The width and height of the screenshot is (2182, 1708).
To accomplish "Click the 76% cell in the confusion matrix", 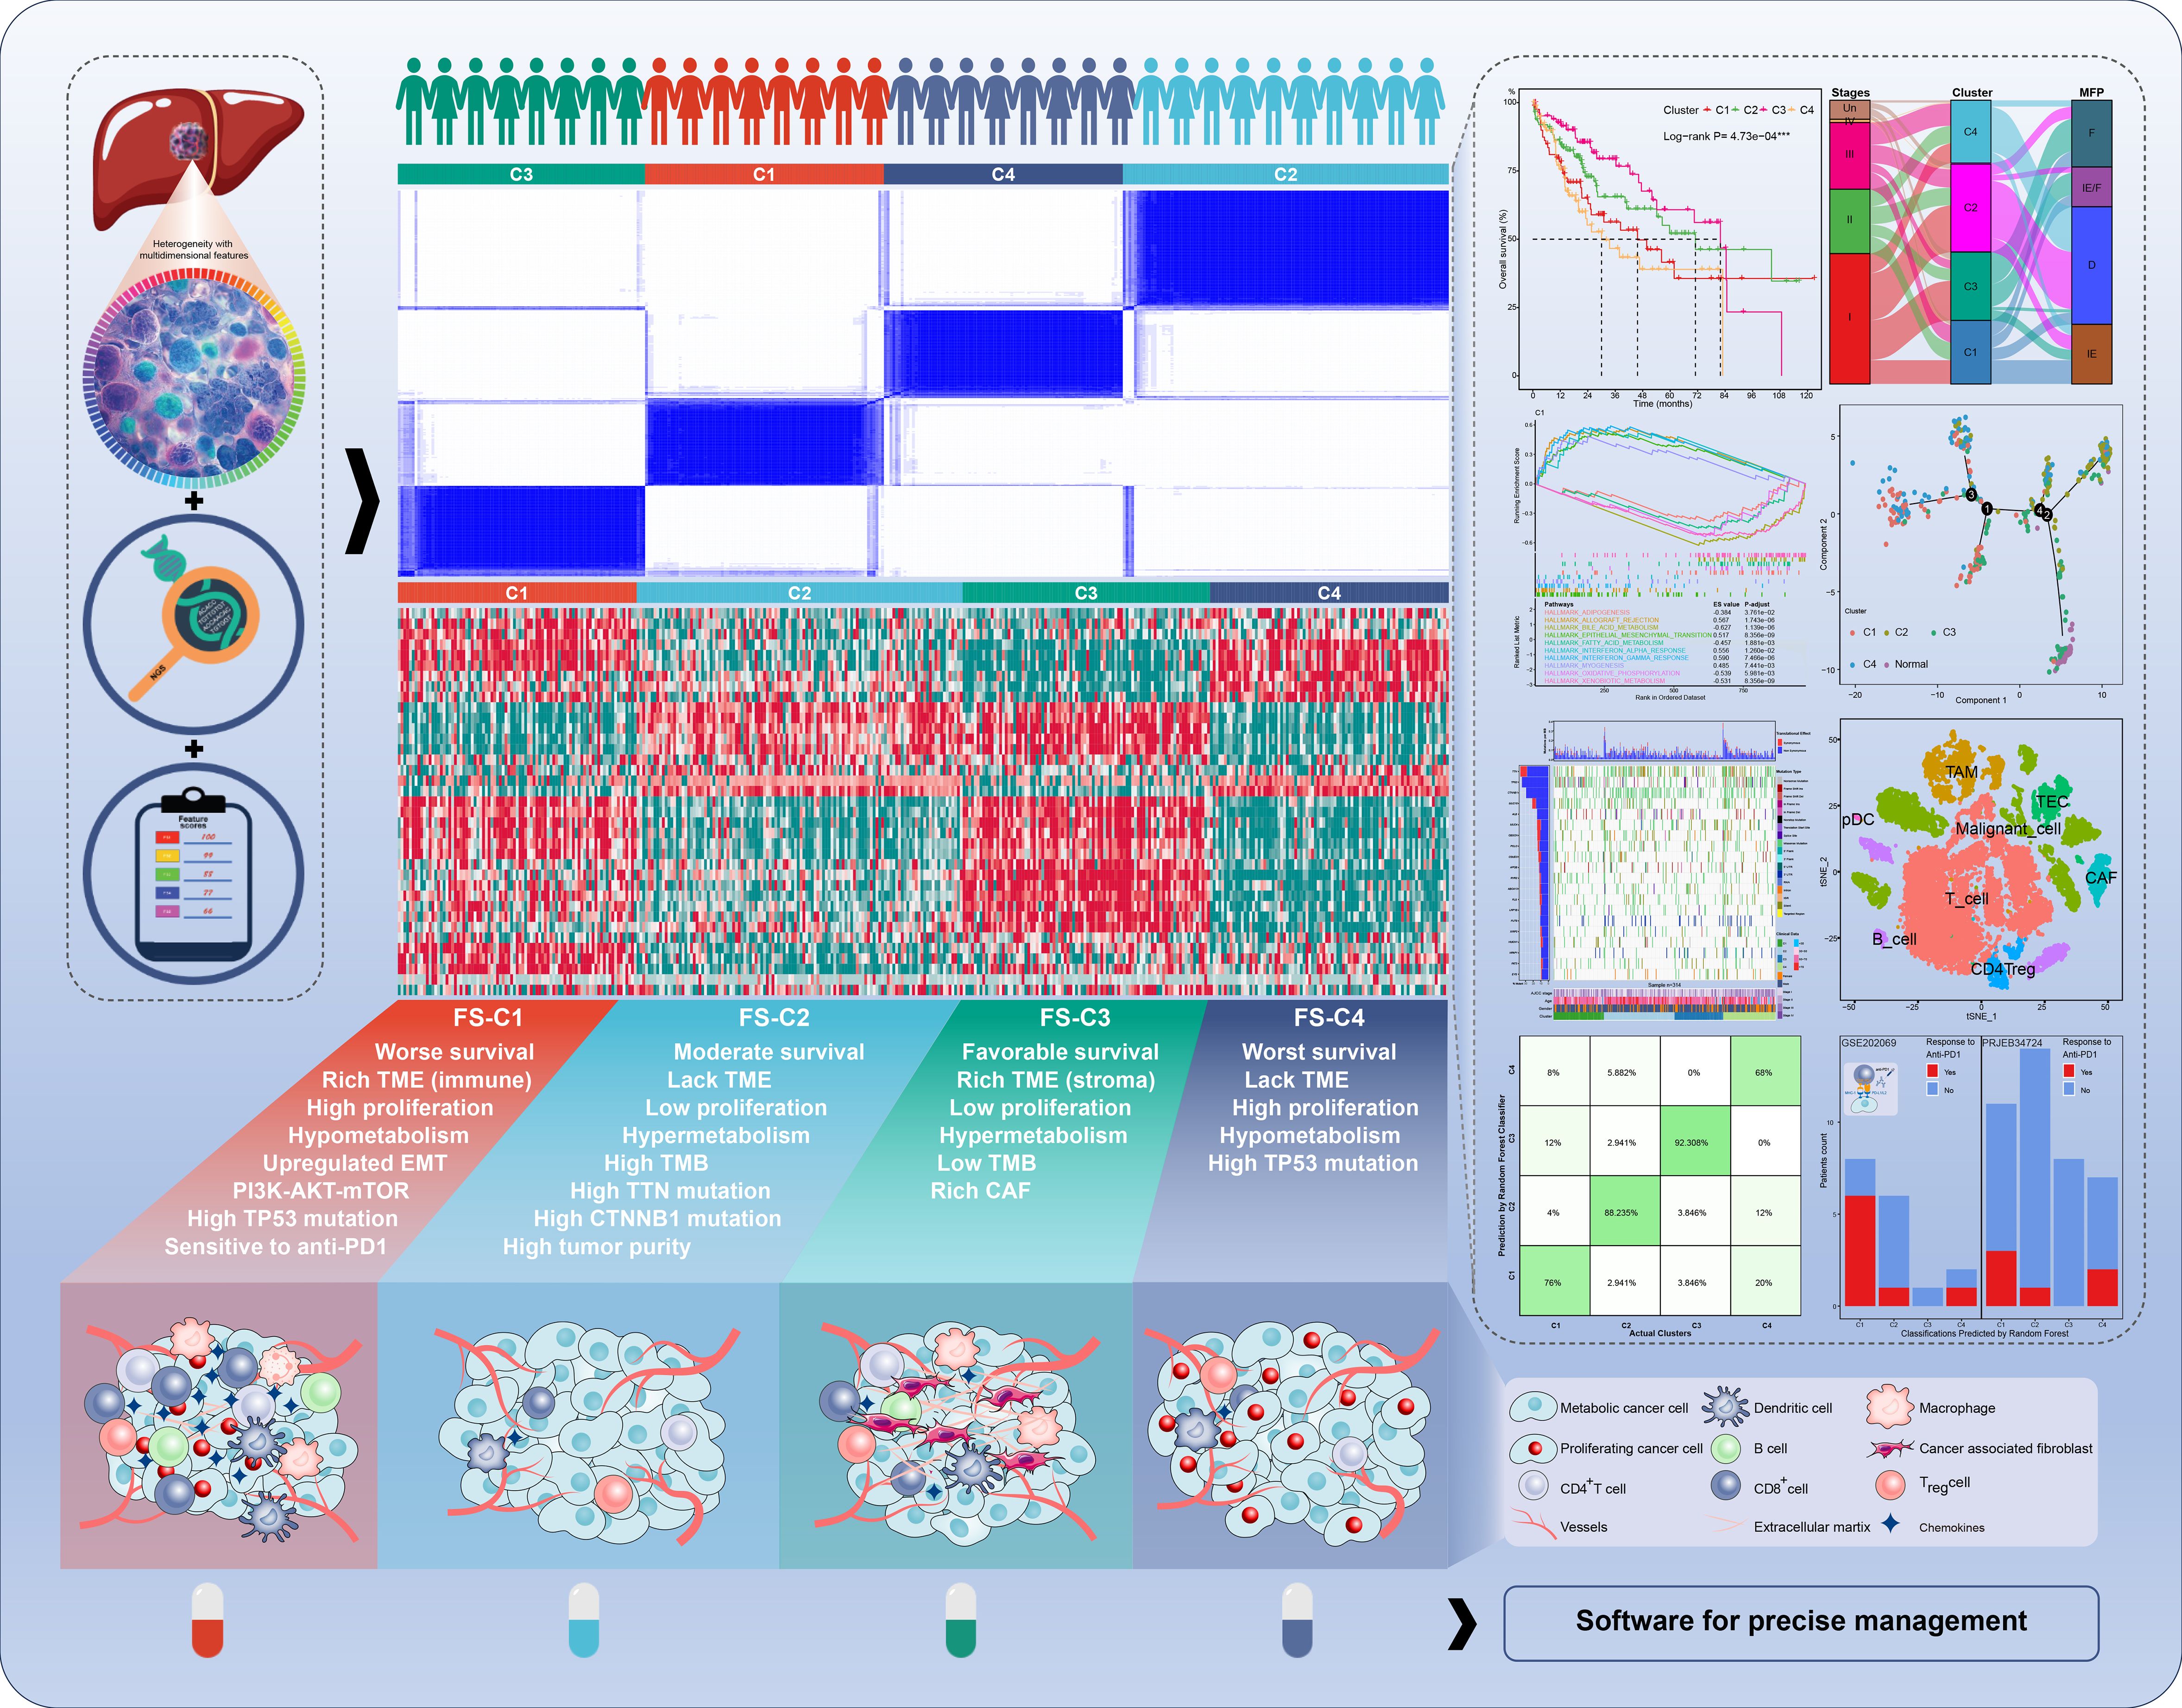I will pos(1554,1282).
